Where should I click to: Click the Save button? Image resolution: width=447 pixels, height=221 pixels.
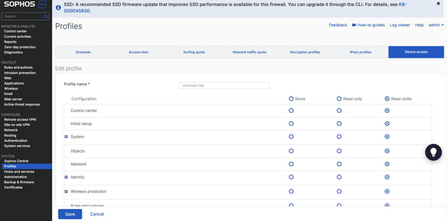coord(70,214)
